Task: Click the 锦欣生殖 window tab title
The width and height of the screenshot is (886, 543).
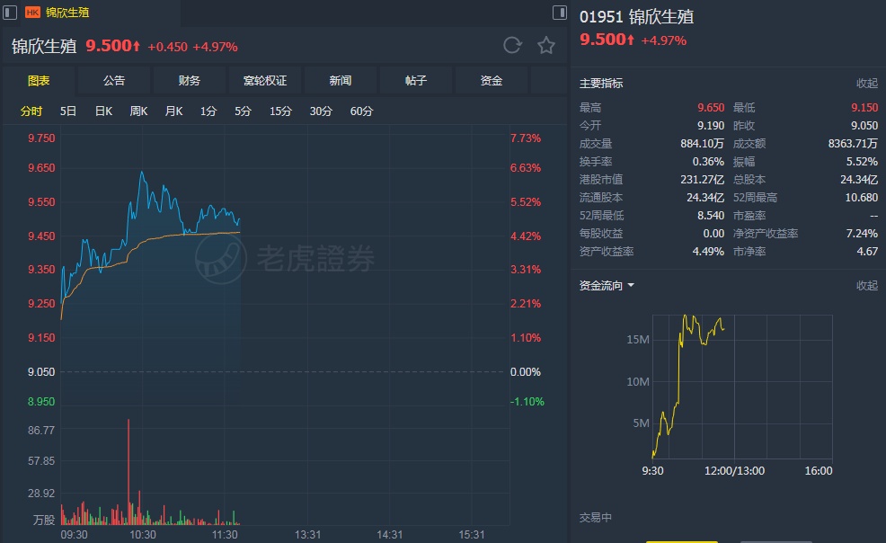Action: pyautogui.click(x=67, y=13)
